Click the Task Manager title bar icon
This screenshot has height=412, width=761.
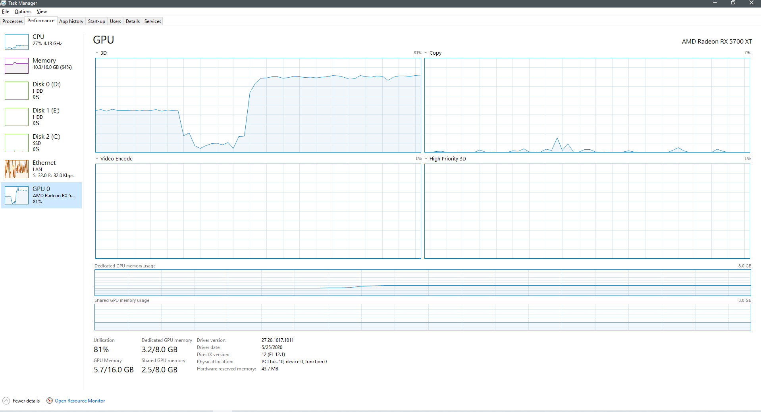pos(4,3)
